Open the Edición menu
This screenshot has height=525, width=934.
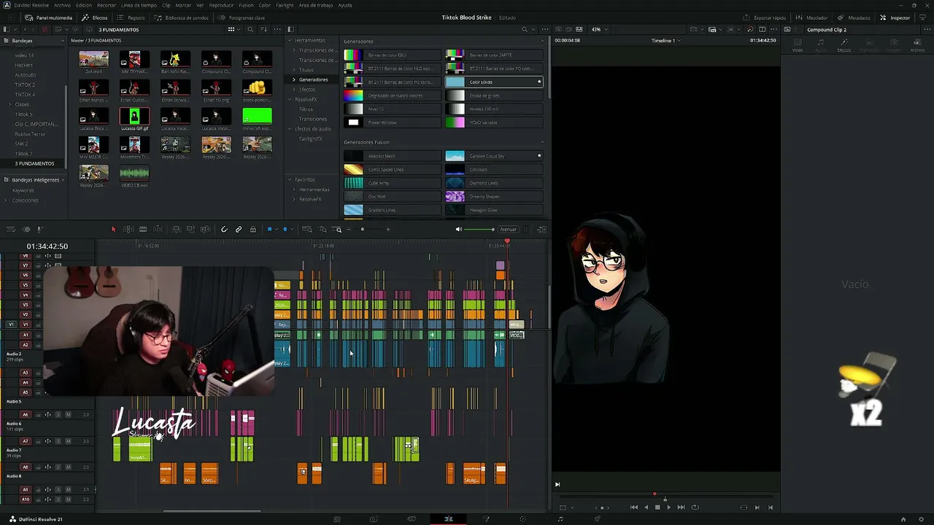84,5
